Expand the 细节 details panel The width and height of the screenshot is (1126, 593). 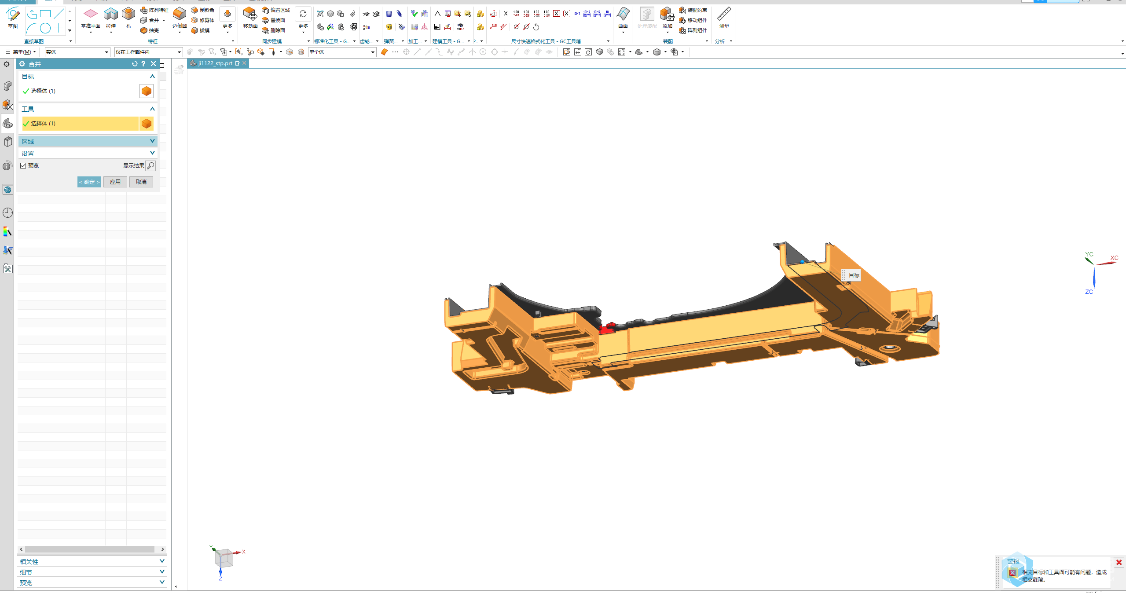pyautogui.click(x=162, y=572)
